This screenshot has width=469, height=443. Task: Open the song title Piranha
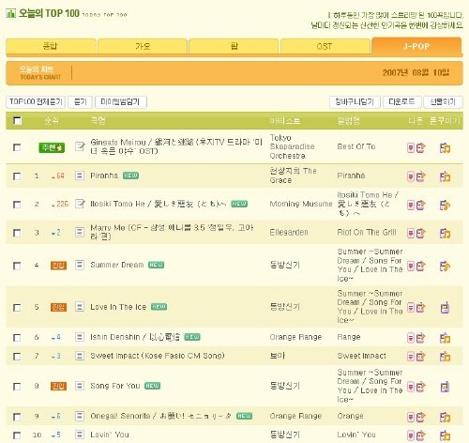click(104, 176)
